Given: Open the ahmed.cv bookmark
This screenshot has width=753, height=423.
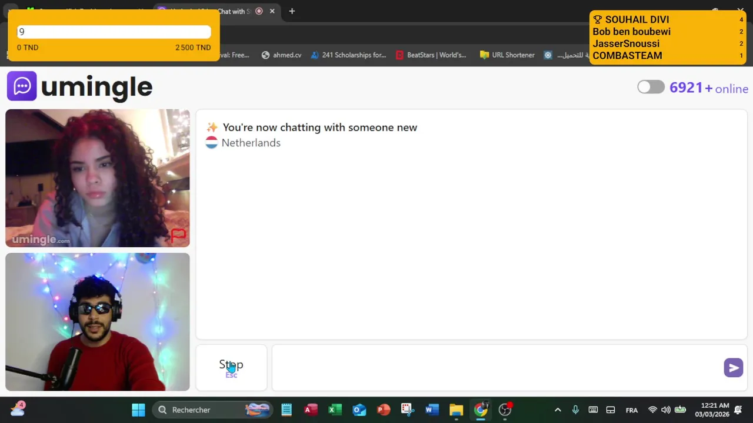Looking at the screenshot, I should tap(281, 55).
